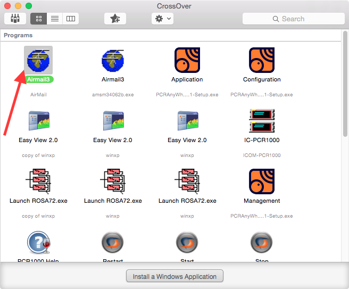Image resolution: width=349 pixels, height=289 pixels.
Task: Select the Restart program icon
Action: point(113,243)
